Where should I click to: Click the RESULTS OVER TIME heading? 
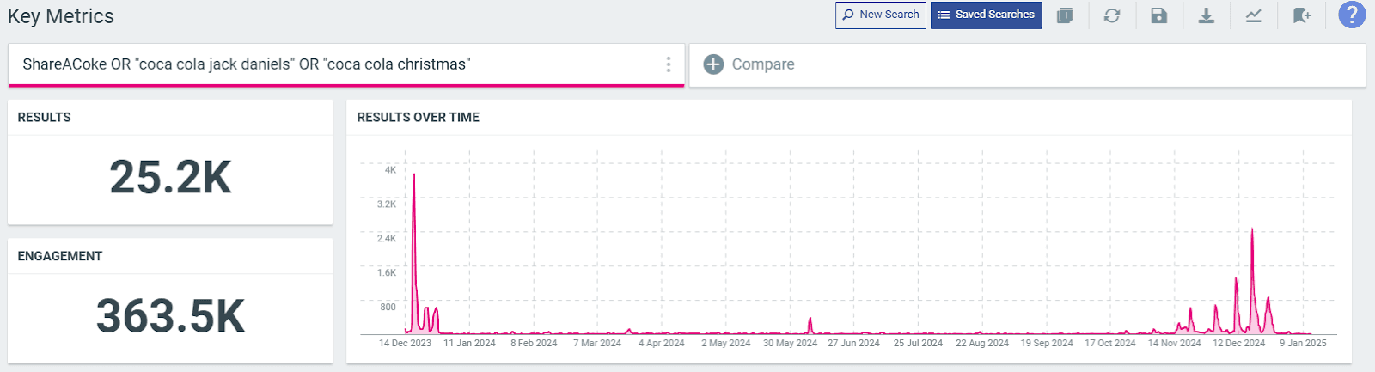coord(419,118)
